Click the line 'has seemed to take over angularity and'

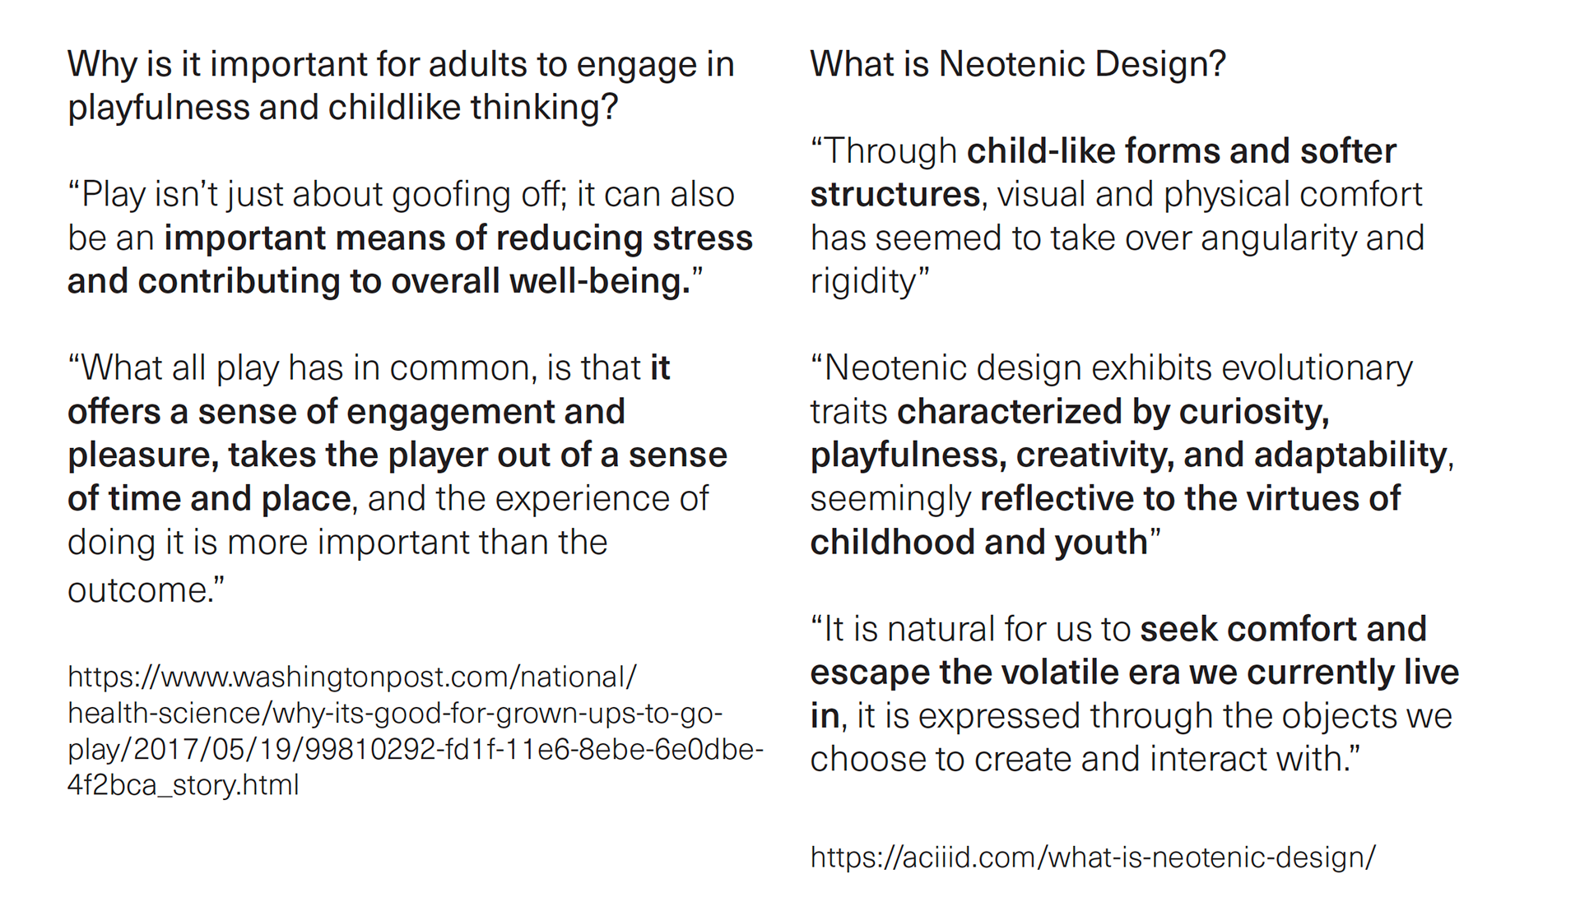click(1117, 238)
